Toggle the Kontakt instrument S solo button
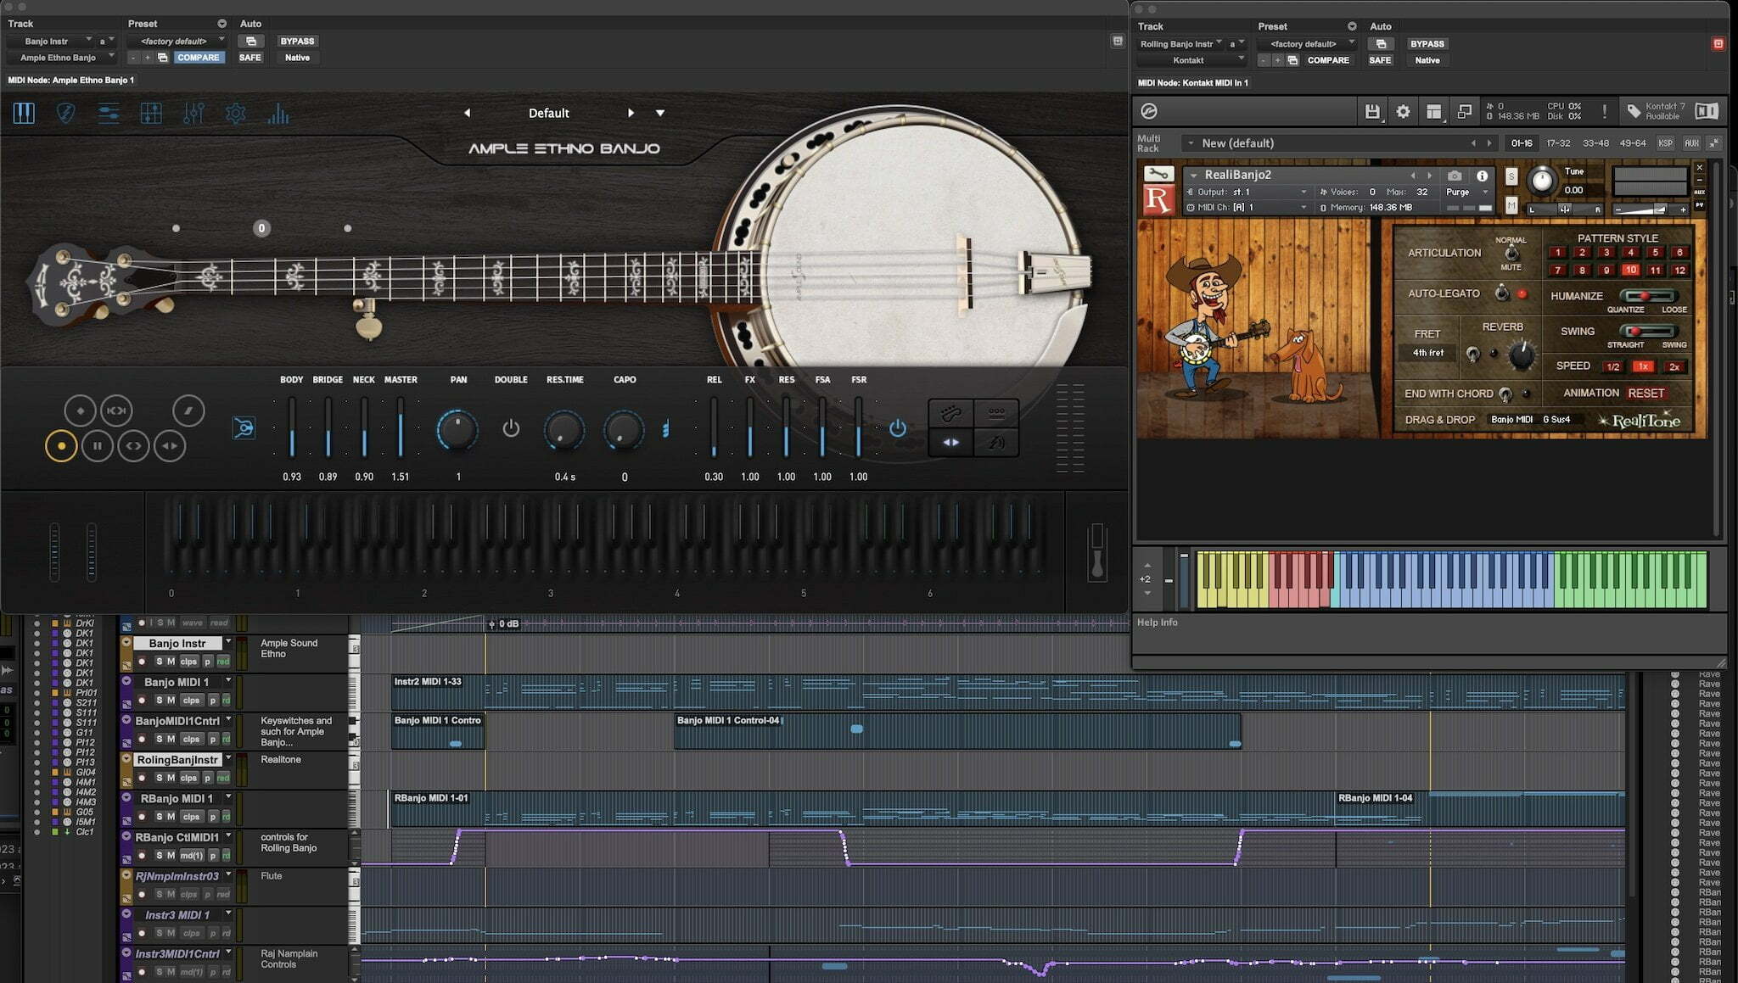 pyautogui.click(x=1511, y=176)
